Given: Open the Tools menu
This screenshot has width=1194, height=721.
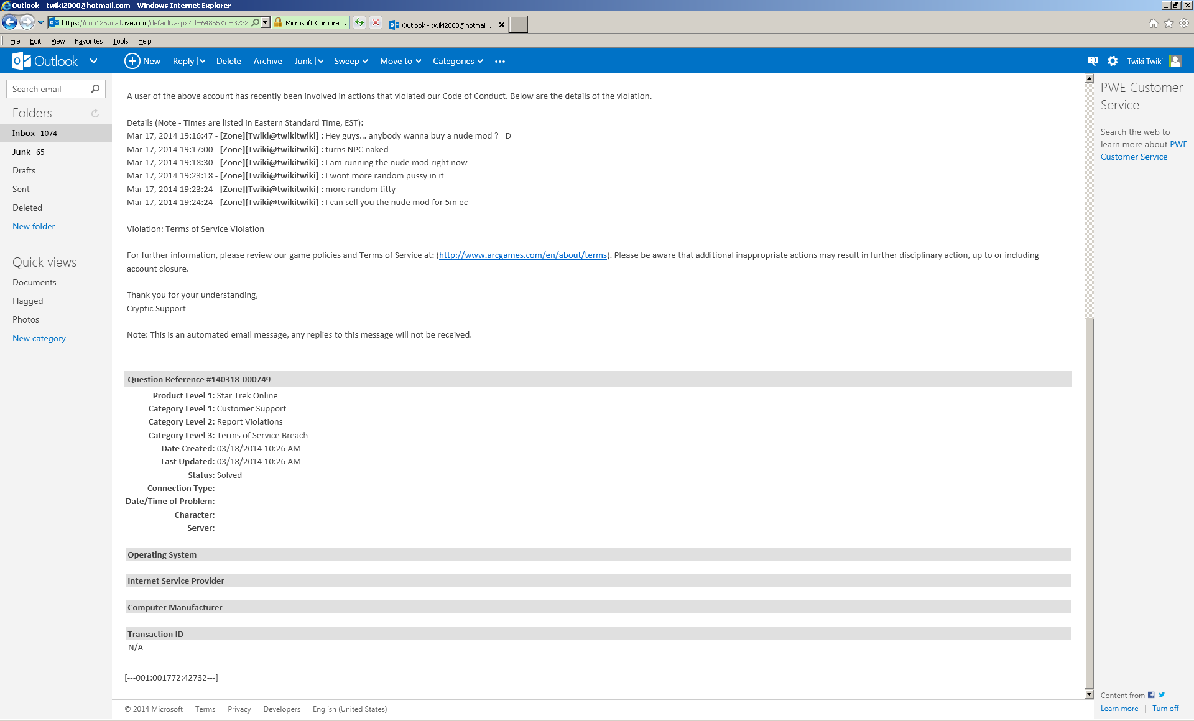Looking at the screenshot, I should [120, 41].
